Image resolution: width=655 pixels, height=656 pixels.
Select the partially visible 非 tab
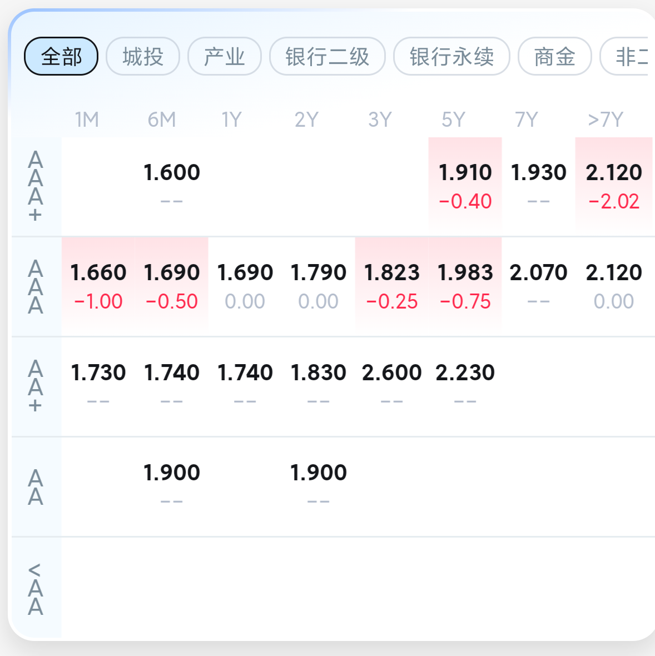coord(627,57)
